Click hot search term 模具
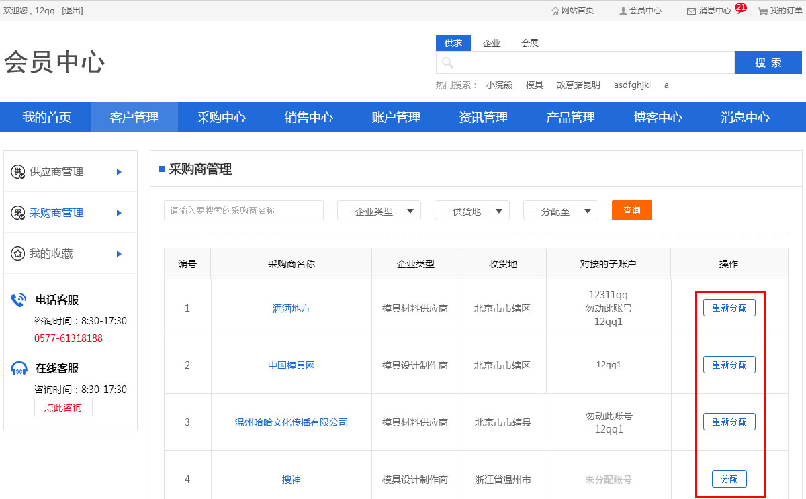This screenshot has height=499, width=806. click(535, 85)
